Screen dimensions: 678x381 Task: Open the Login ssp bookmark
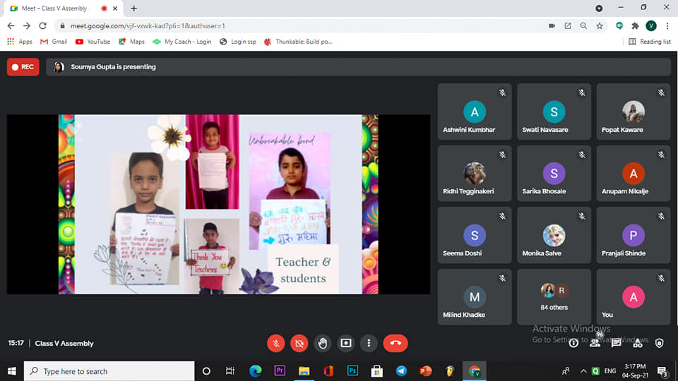pos(238,42)
